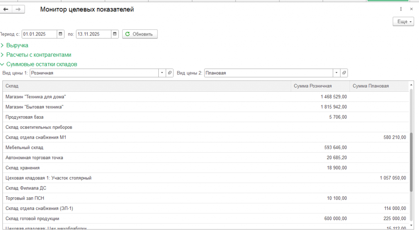Select the Склад отдела снабжения М1 row

pyautogui.click(x=206, y=137)
